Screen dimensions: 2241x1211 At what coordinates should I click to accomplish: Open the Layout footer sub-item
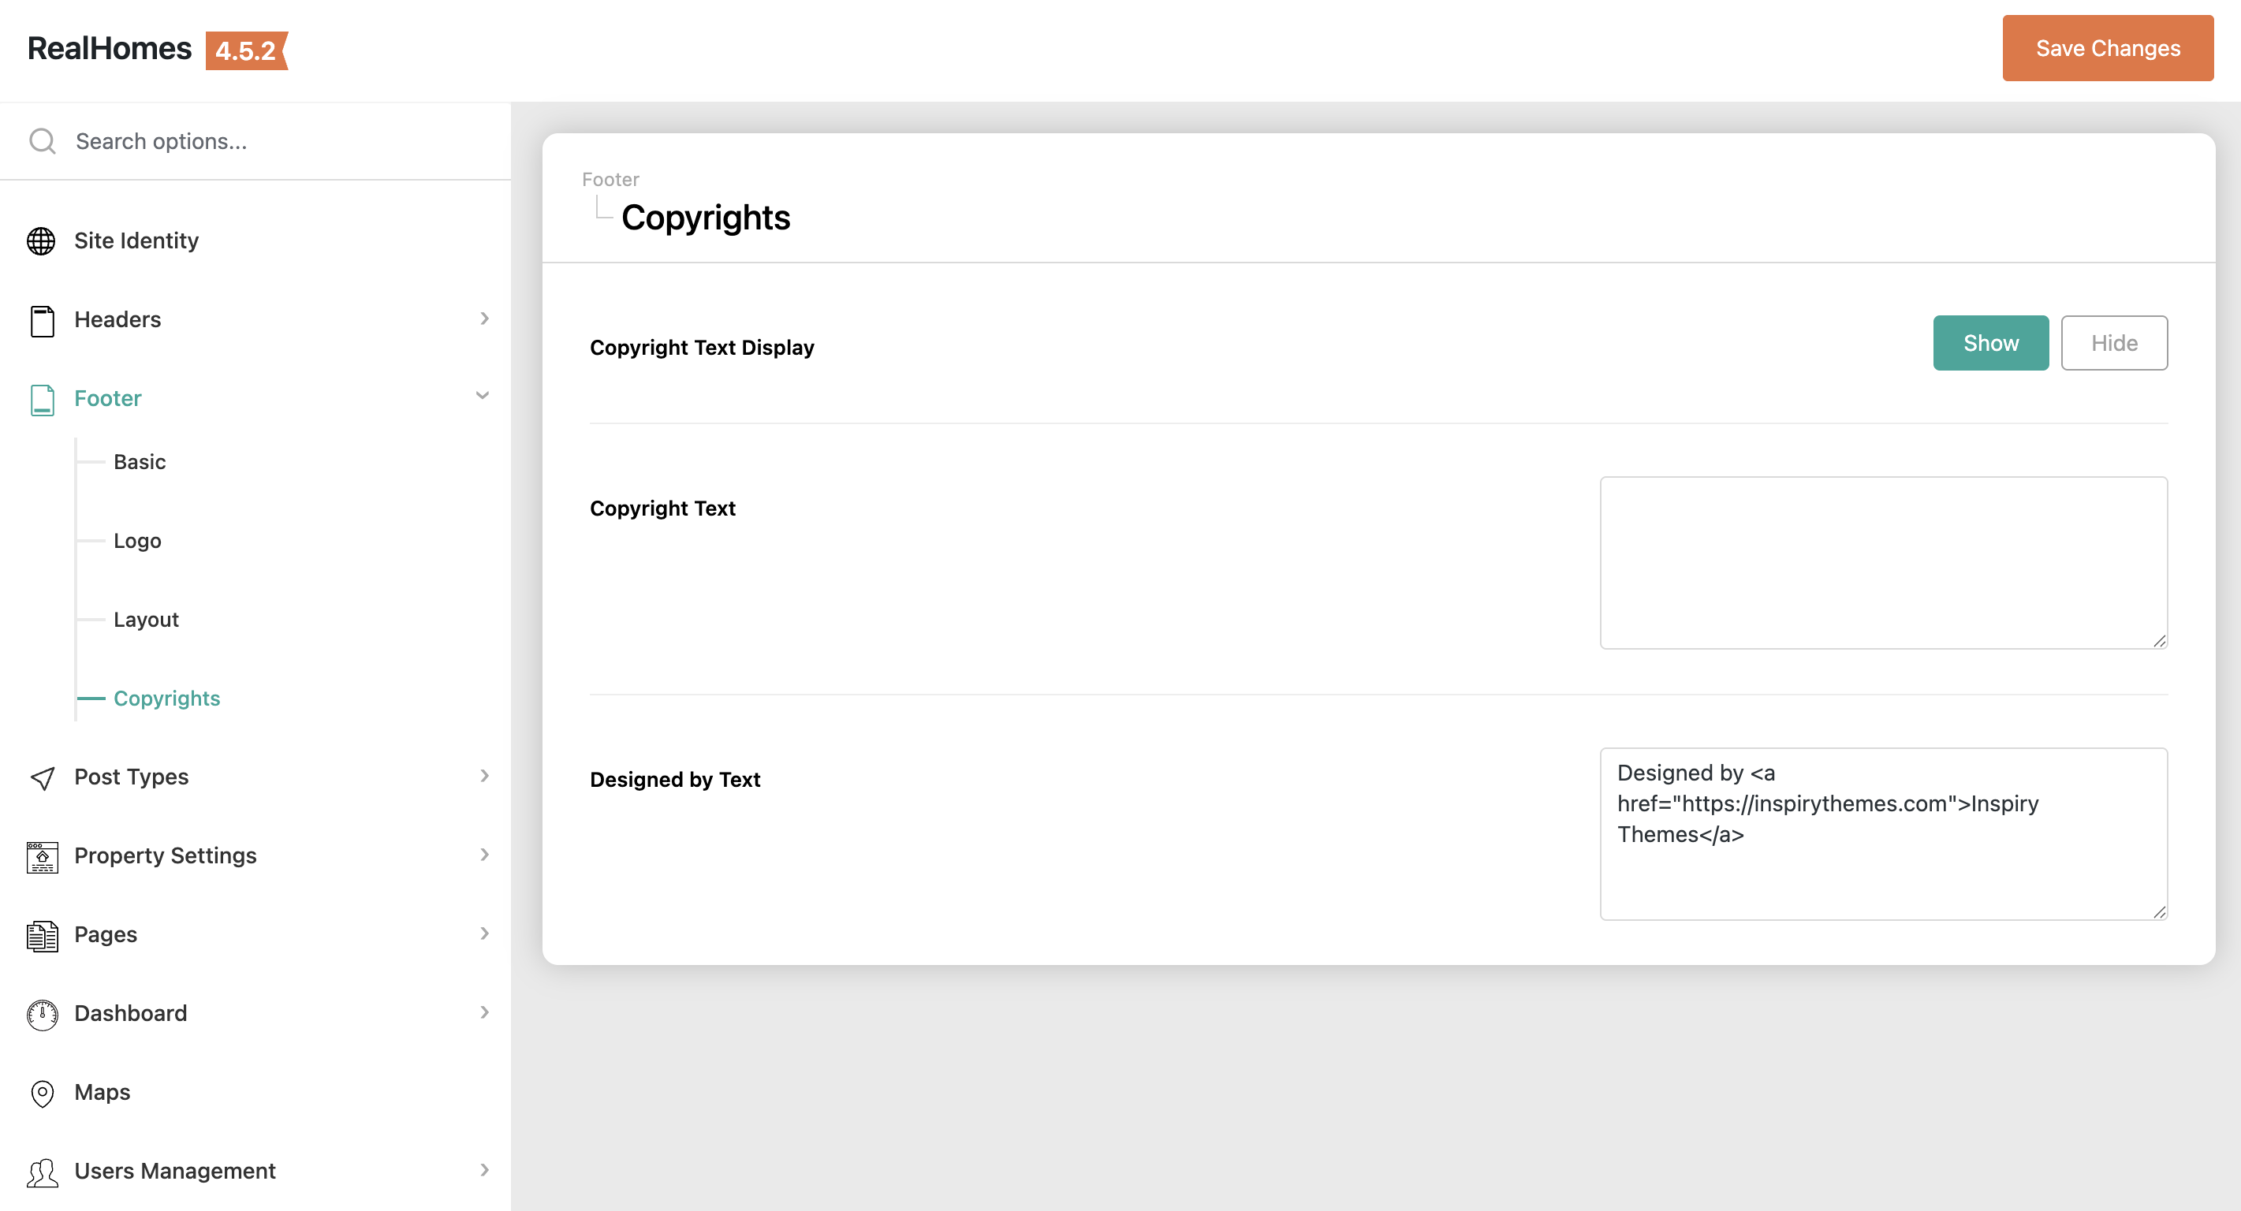point(145,620)
